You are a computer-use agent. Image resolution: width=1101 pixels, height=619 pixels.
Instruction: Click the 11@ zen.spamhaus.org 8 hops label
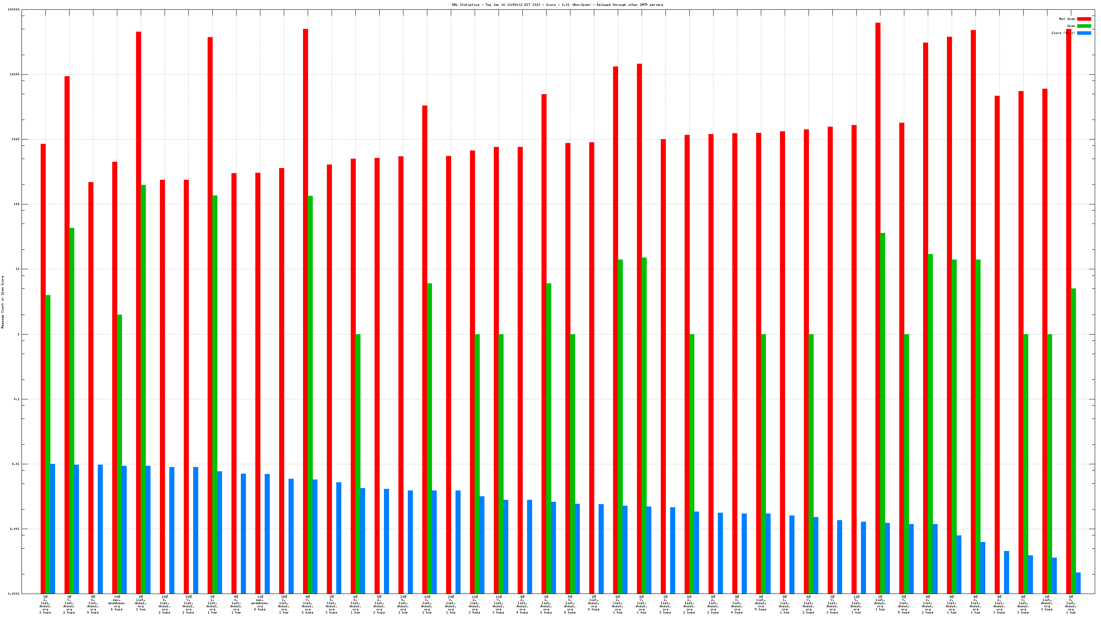click(x=260, y=603)
